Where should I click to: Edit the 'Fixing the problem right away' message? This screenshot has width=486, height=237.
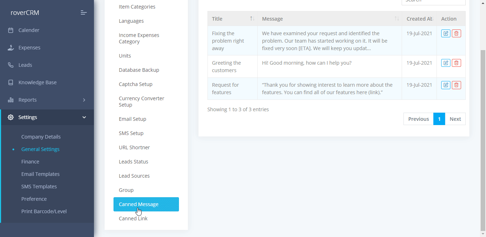pos(445,33)
